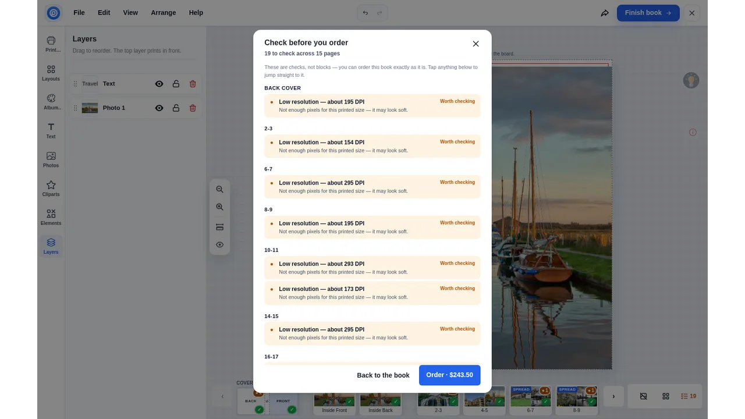
Task: Jump to the 2-3 spread 154 DPI warning
Action: pos(372,146)
